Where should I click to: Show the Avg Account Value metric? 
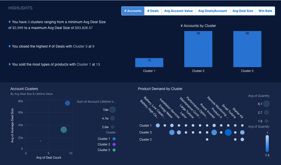(178, 11)
